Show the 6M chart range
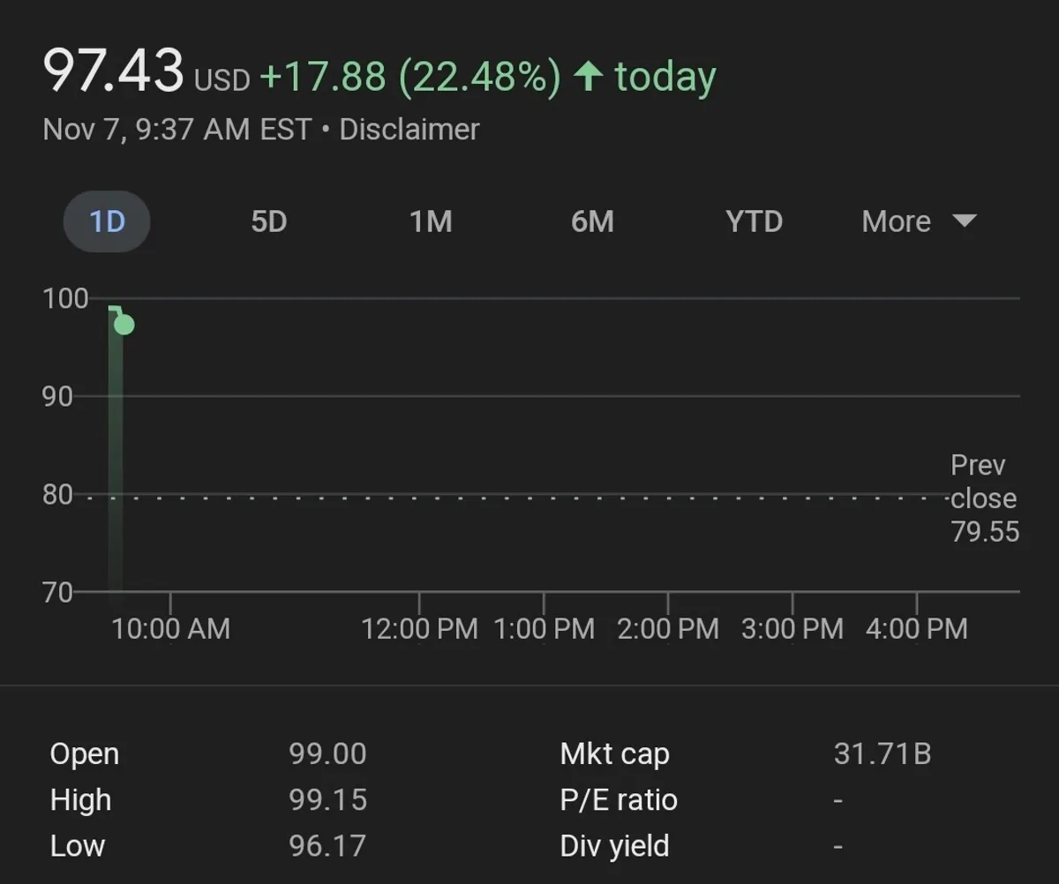Image resolution: width=1059 pixels, height=884 pixels. (592, 221)
